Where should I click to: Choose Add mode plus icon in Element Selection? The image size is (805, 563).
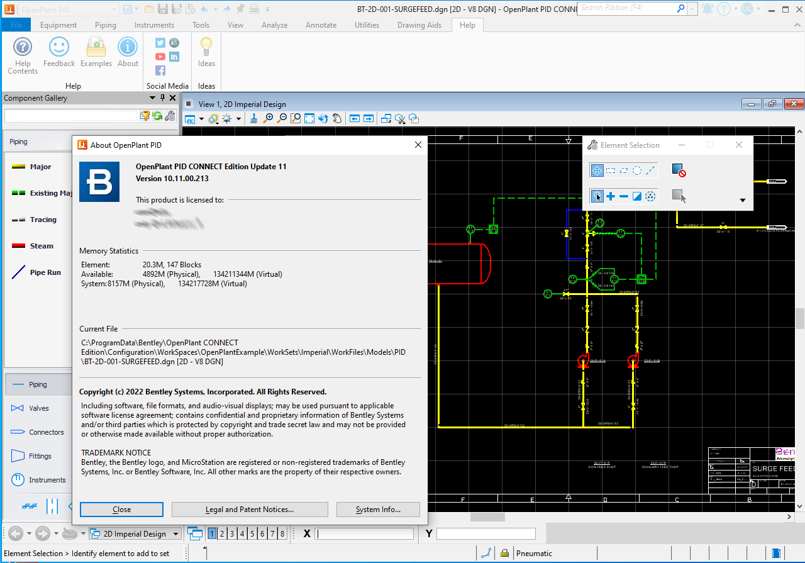611,197
